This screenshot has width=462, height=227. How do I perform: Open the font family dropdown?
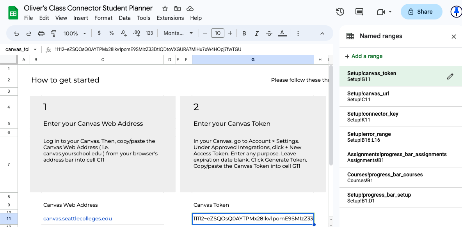[x=178, y=33]
